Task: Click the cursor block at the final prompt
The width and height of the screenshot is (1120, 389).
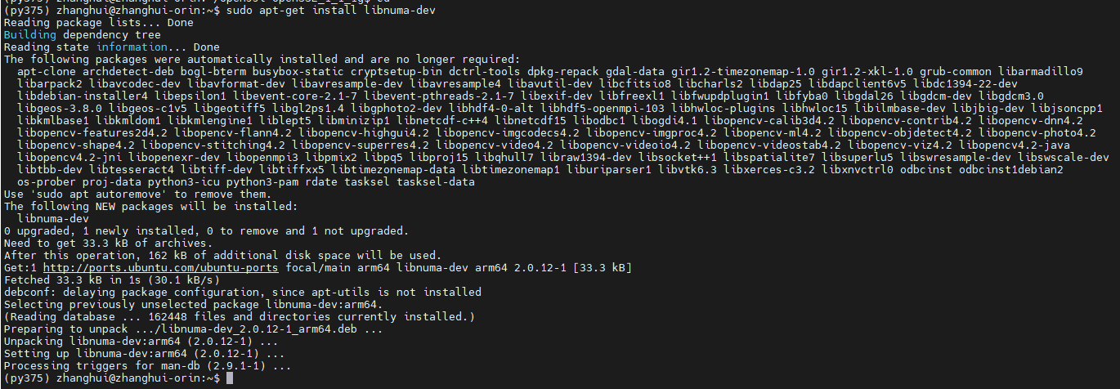Action: point(231,379)
